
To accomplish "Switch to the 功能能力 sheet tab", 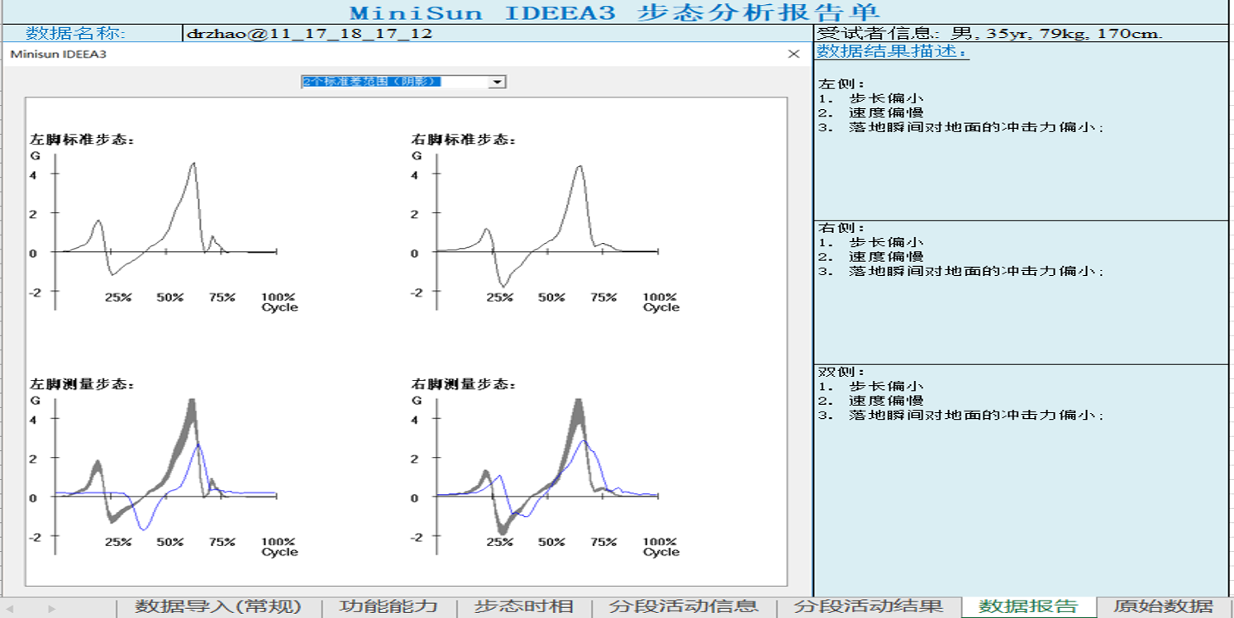I will (388, 607).
